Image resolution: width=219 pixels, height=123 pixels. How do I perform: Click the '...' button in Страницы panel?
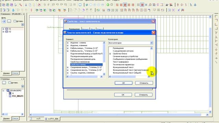point(4,83)
